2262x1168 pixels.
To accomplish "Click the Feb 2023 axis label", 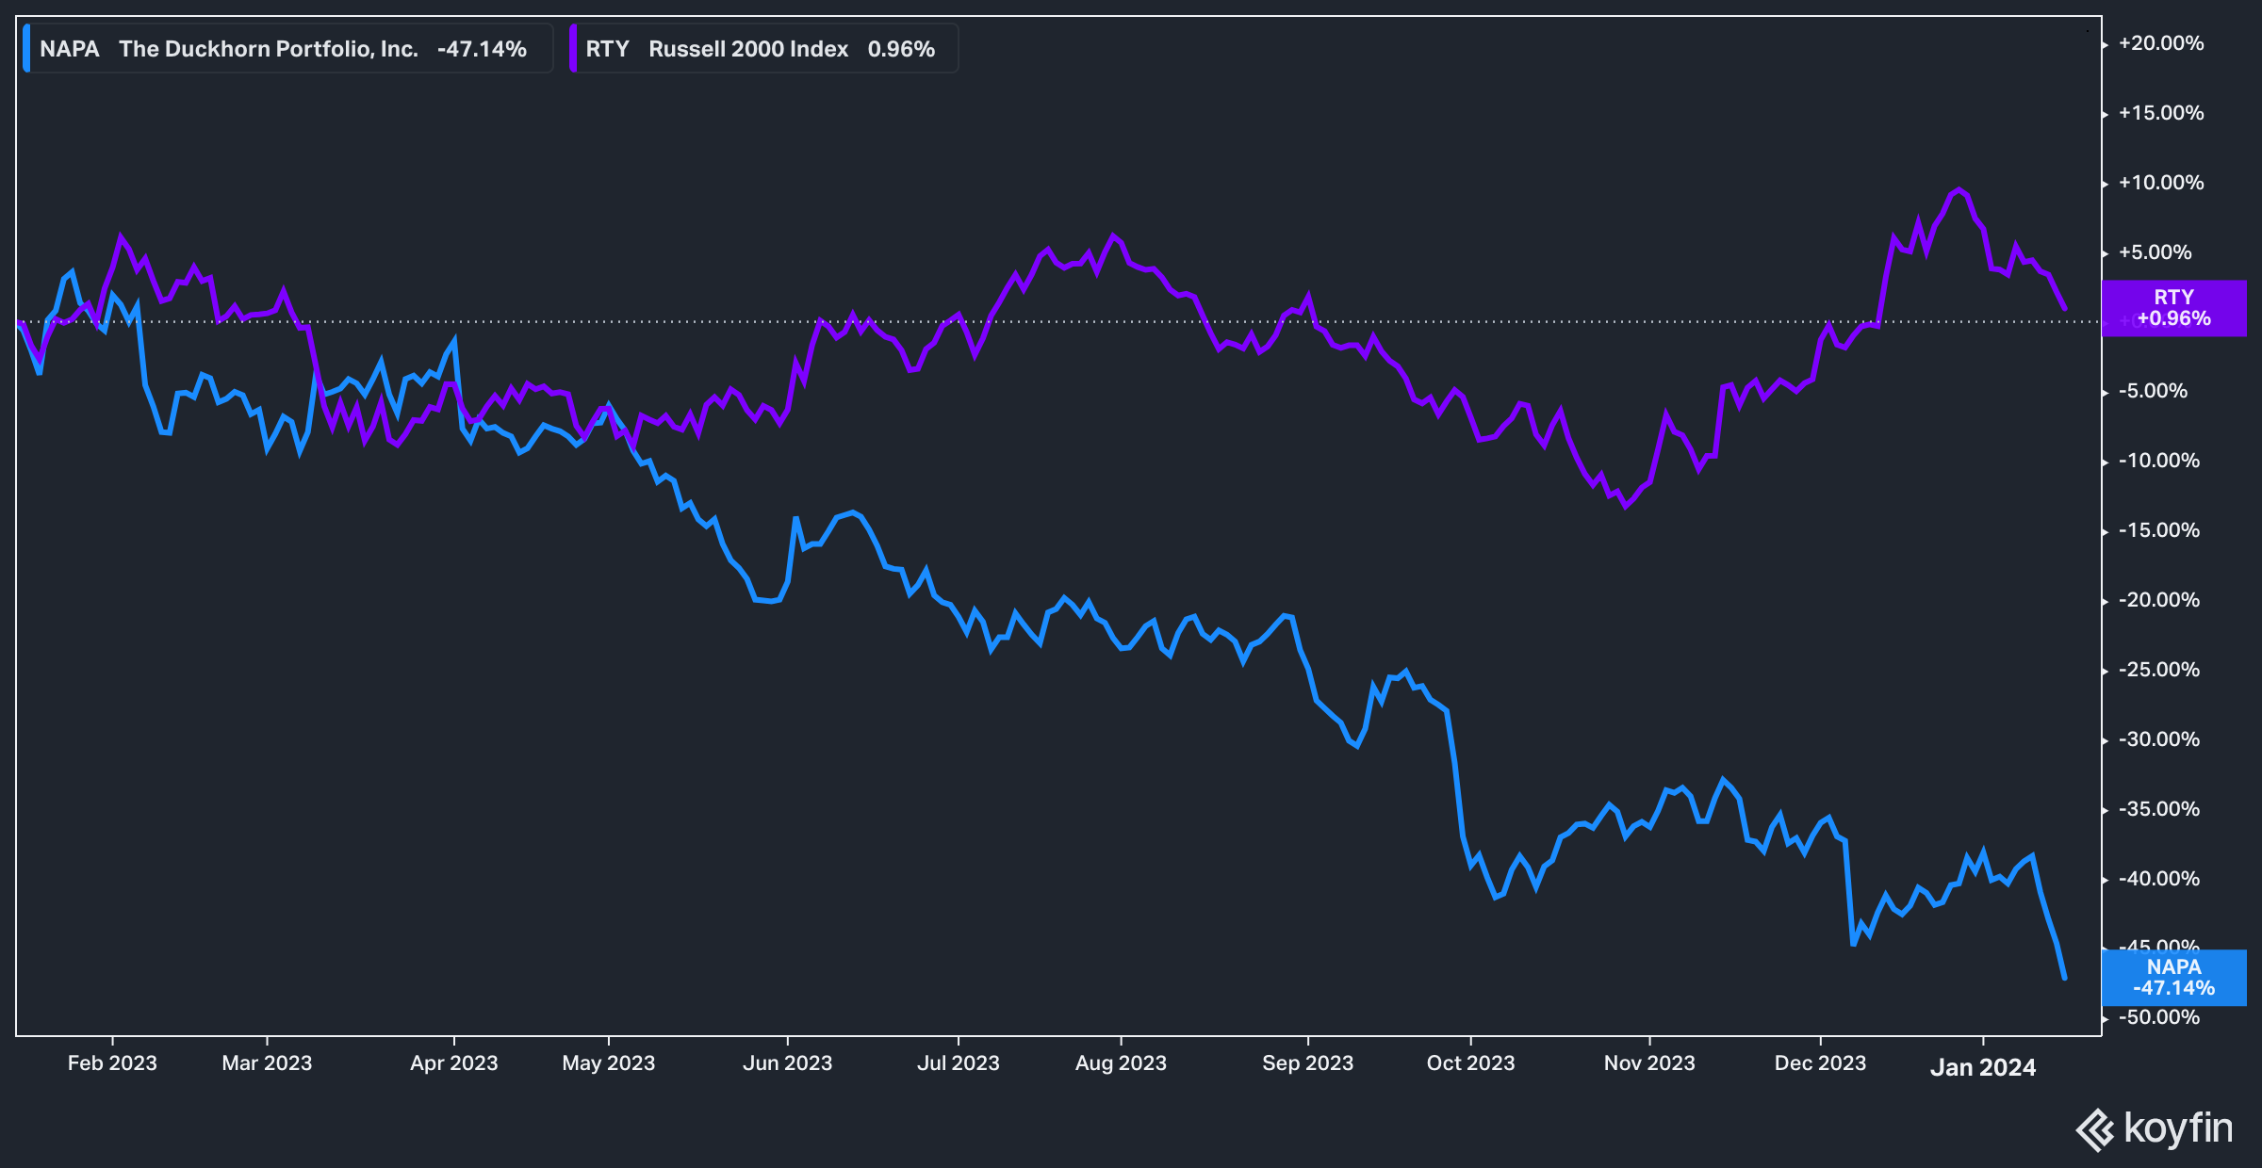I will coord(112,1063).
